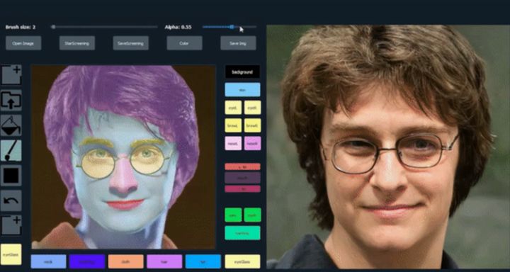Screen dimensions: 510x272
Task: Select the black rectangle tool
Action: click(x=11, y=176)
